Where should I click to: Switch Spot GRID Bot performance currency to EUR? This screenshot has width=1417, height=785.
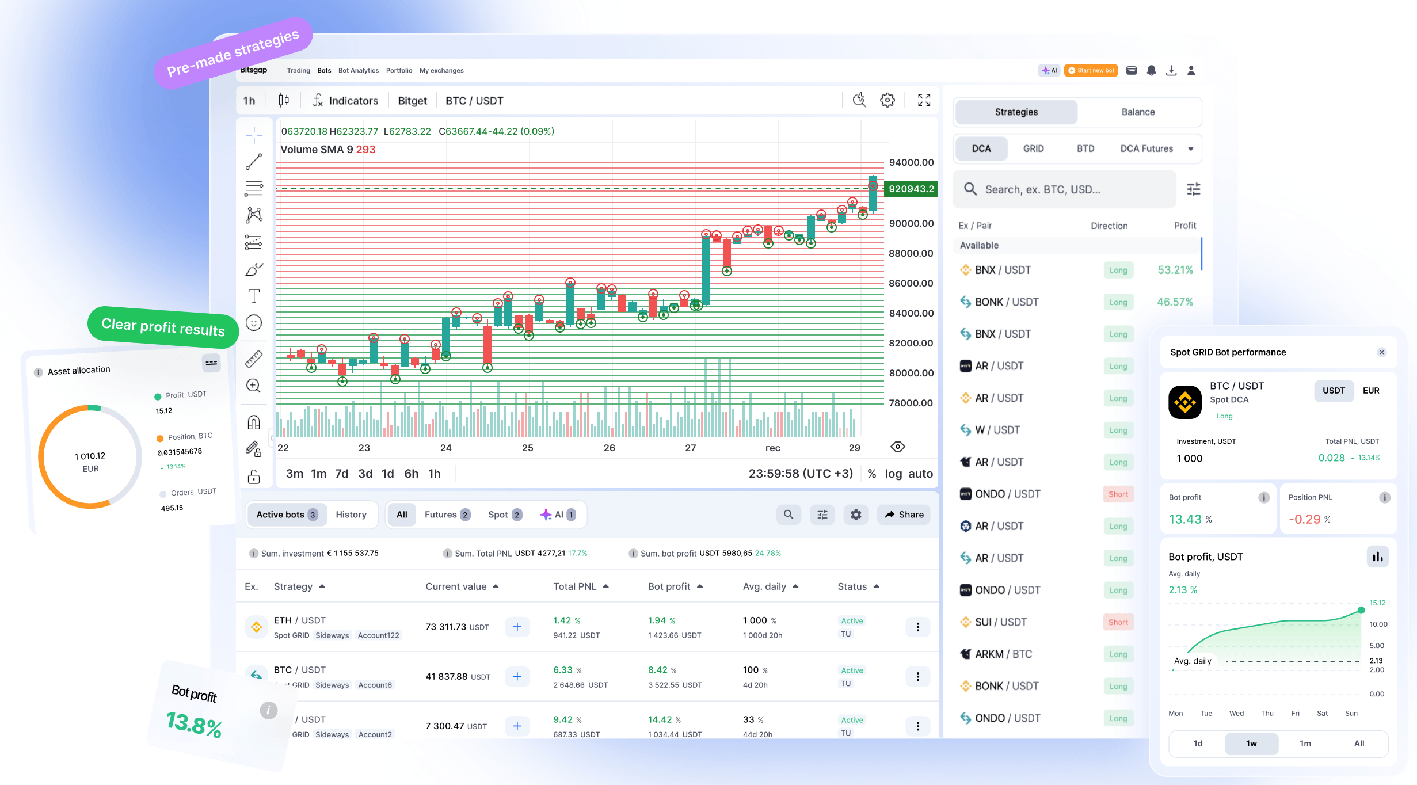pos(1371,391)
